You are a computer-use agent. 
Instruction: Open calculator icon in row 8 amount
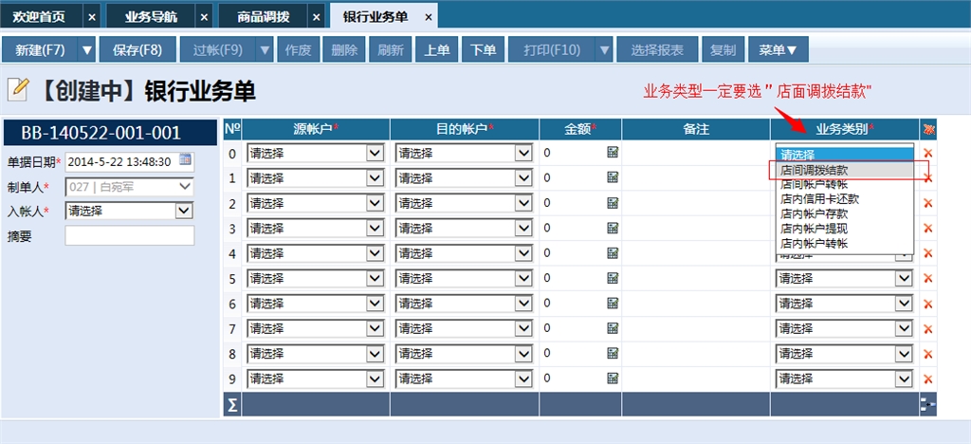[x=614, y=354]
